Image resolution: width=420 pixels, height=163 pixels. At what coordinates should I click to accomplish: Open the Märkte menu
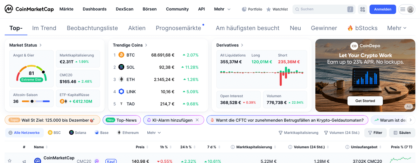[x=66, y=9]
